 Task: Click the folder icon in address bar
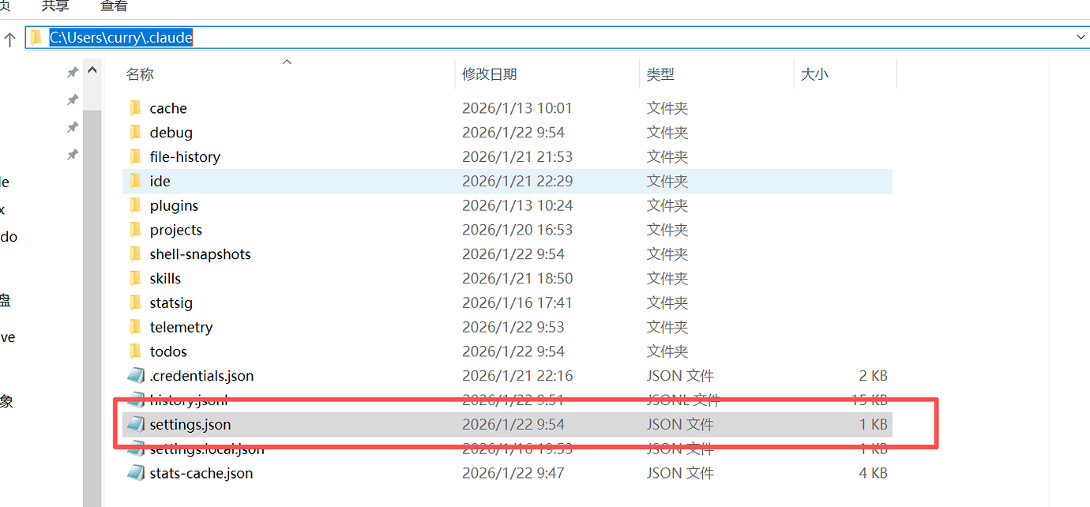pyautogui.click(x=36, y=37)
